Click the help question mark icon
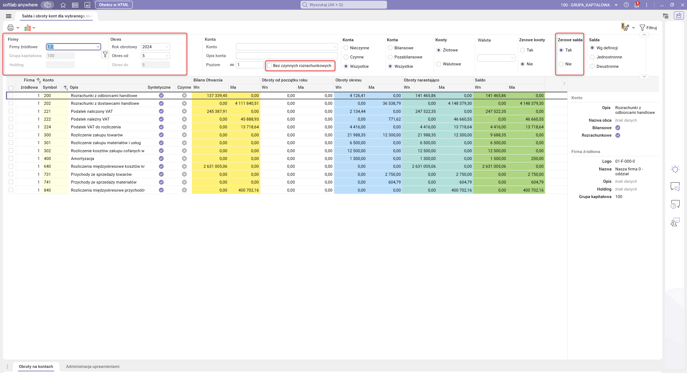Screen dimensions: 687x373 pyautogui.click(x=626, y=5)
